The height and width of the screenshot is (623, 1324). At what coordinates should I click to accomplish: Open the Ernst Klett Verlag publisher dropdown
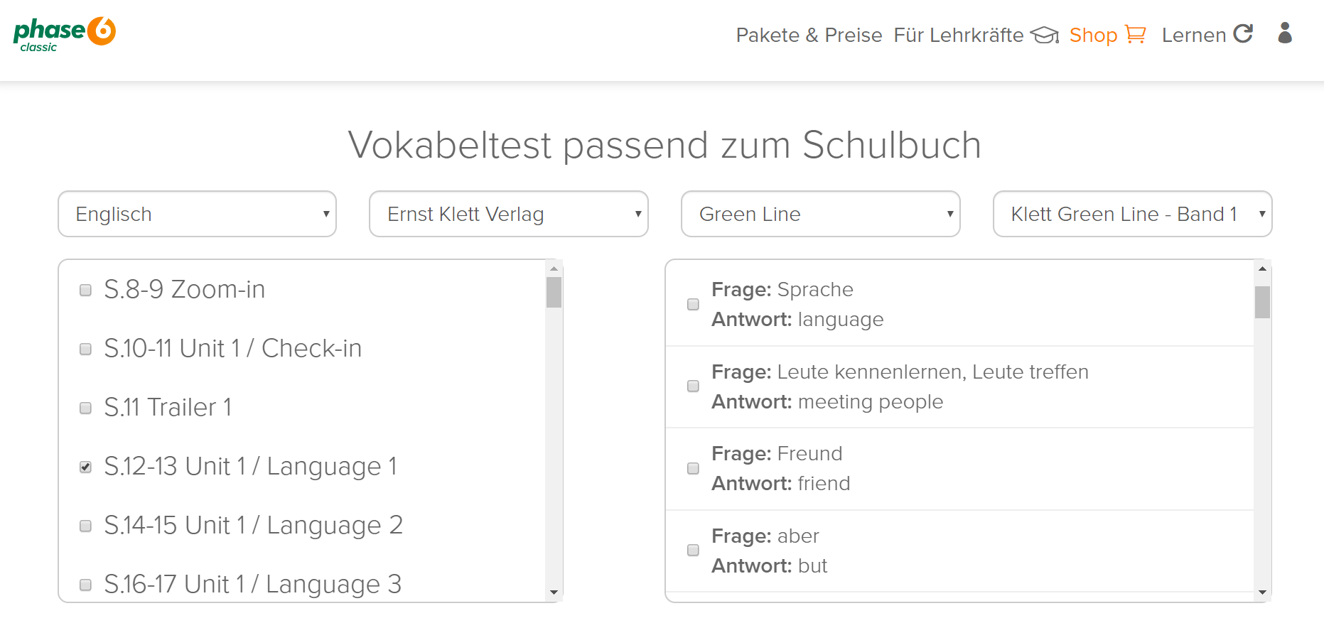pyautogui.click(x=509, y=214)
